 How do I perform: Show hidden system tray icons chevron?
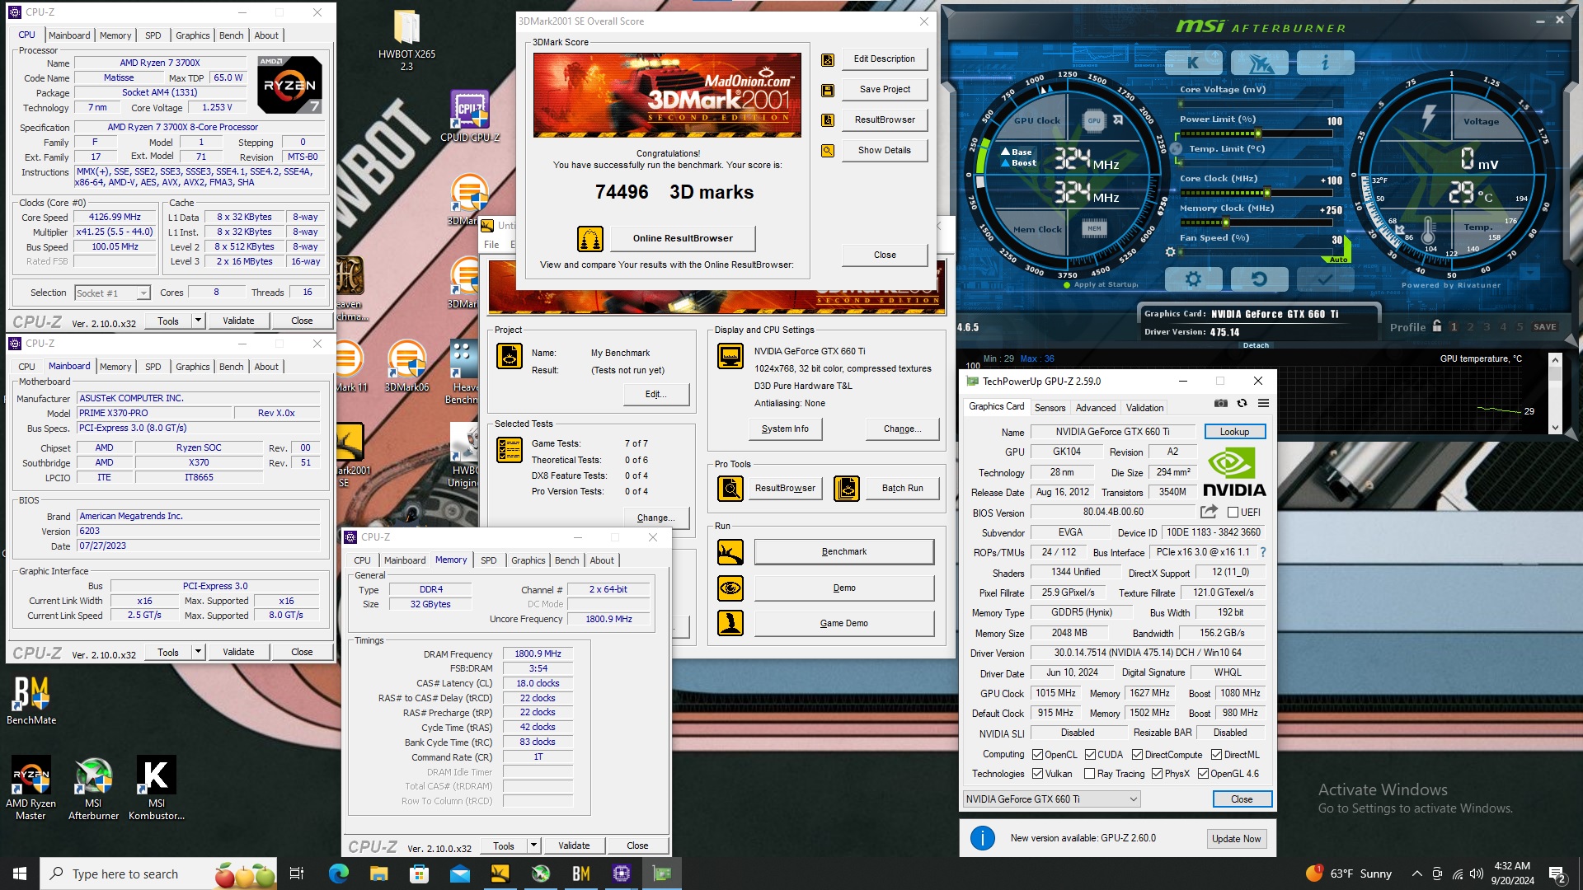[1416, 874]
